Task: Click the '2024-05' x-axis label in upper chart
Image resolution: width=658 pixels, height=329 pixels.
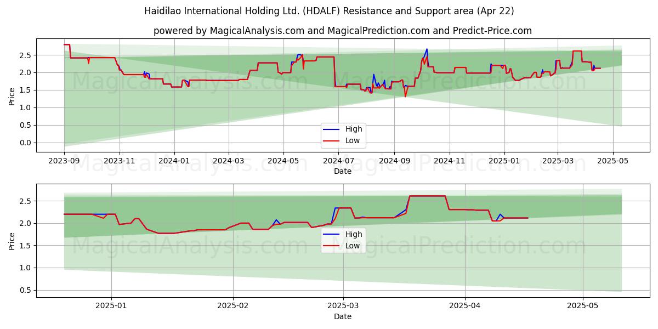Action: pyautogui.click(x=283, y=161)
